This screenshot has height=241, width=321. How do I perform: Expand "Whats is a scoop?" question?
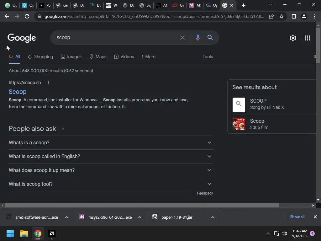pyautogui.click(x=111, y=143)
